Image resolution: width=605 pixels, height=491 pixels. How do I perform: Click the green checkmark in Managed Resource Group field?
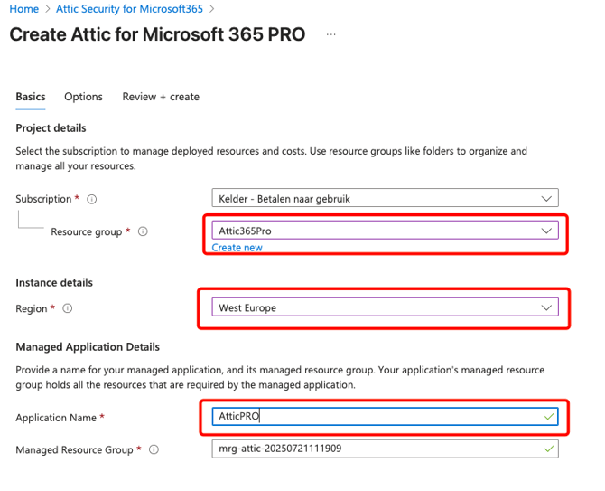pyautogui.click(x=545, y=449)
